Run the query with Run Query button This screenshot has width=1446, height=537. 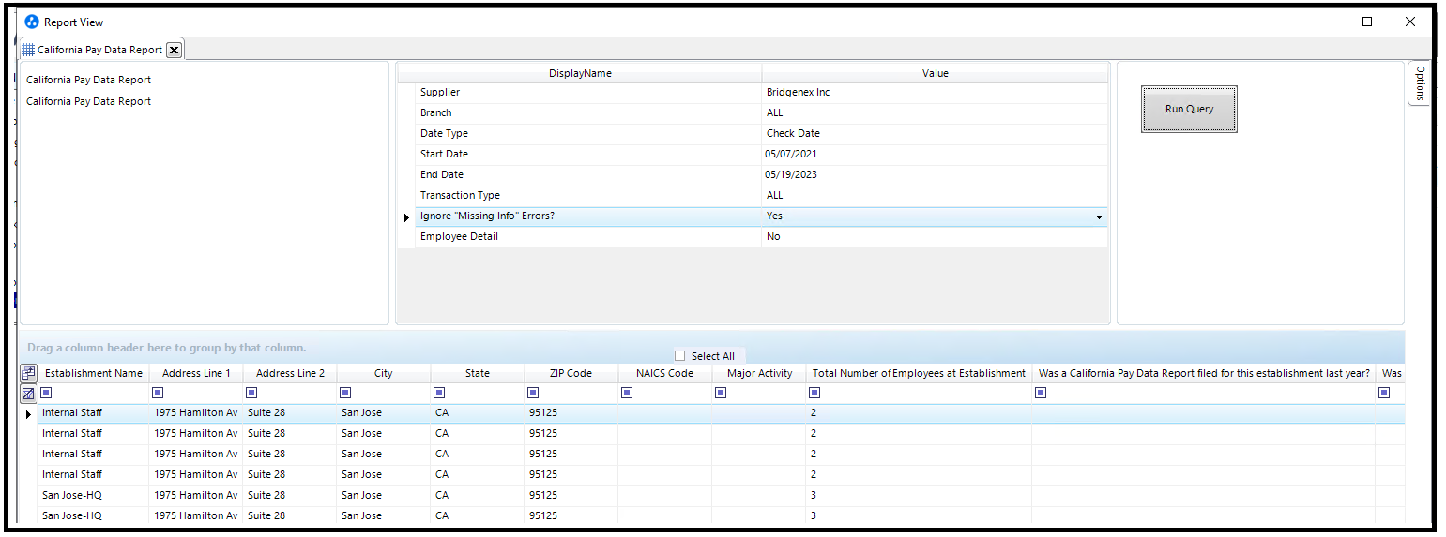tap(1189, 109)
